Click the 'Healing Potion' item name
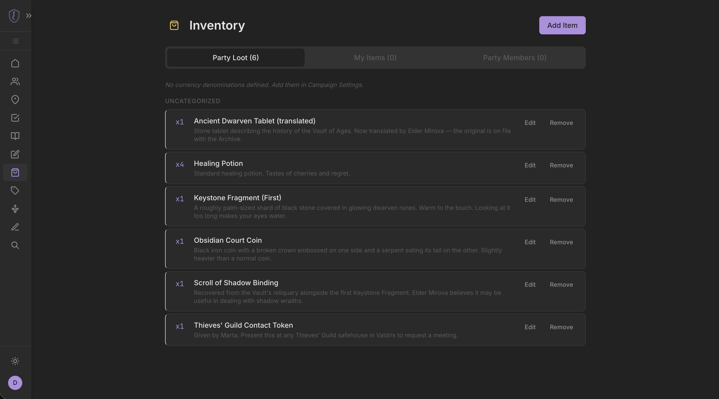 218,163
